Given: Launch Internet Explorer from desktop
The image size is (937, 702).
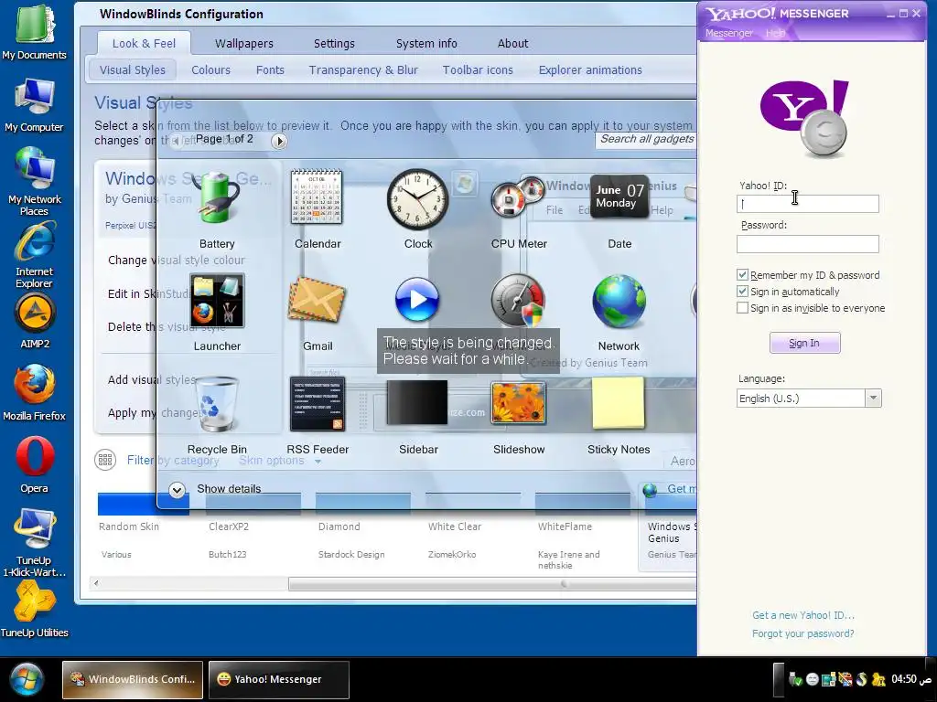Looking at the screenshot, I should [x=34, y=256].
